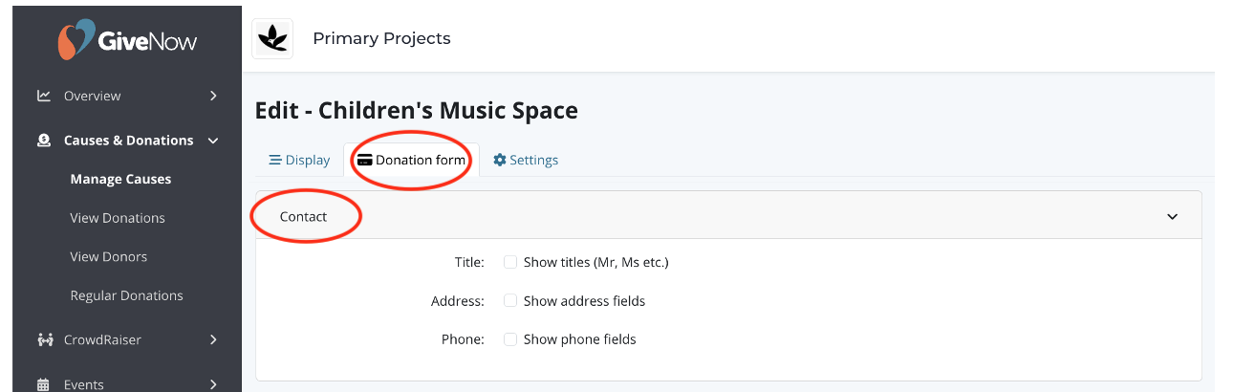Image resolution: width=1233 pixels, height=392 pixels.
Task: Click the CrowdRaiser people icon
Action: 44,339
